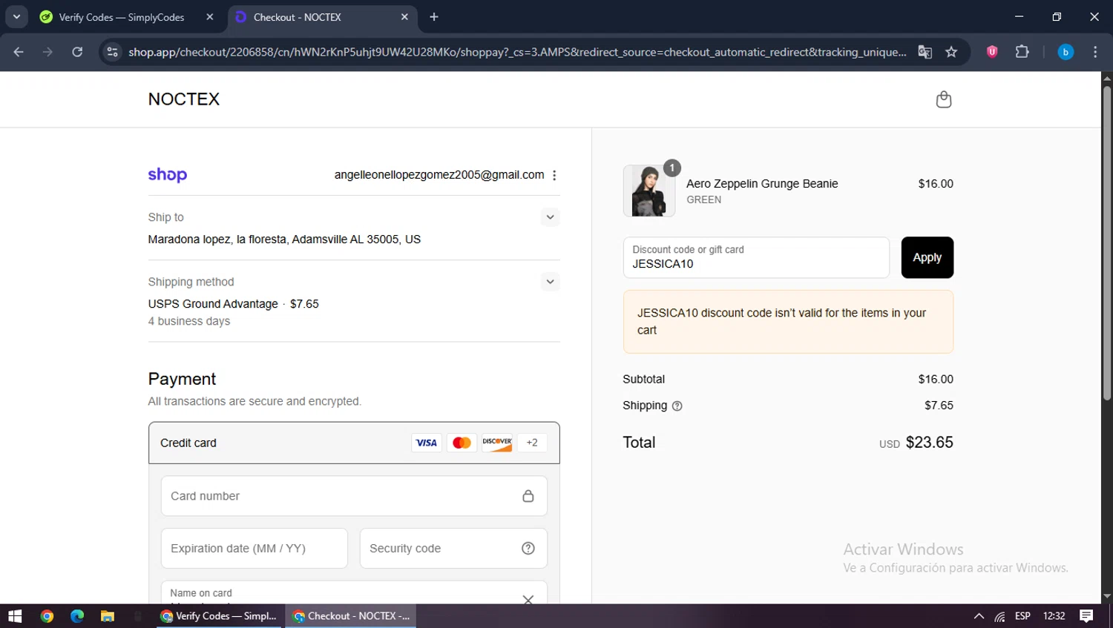
Task: Clear the Name on card field with X
Action: point(528,599)
